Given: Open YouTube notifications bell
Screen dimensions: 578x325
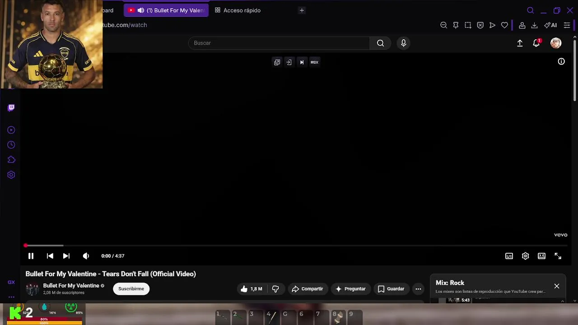Looking at the screenshot, I should [536, 43].
